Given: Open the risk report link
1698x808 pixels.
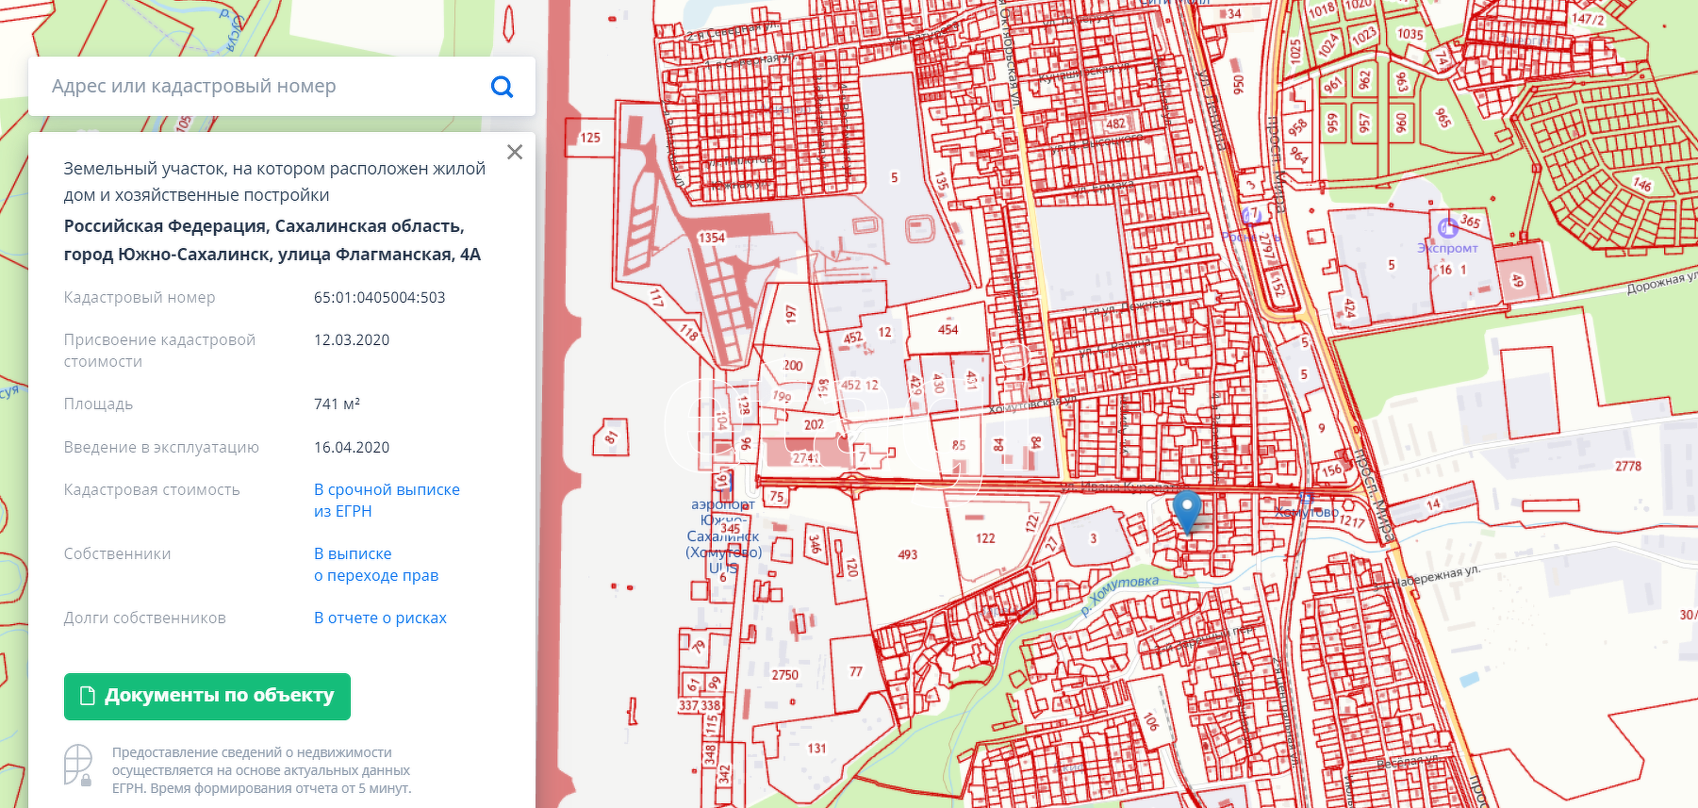Looking at the screenshot, I should pyautogui.click(x=380, y=618).
